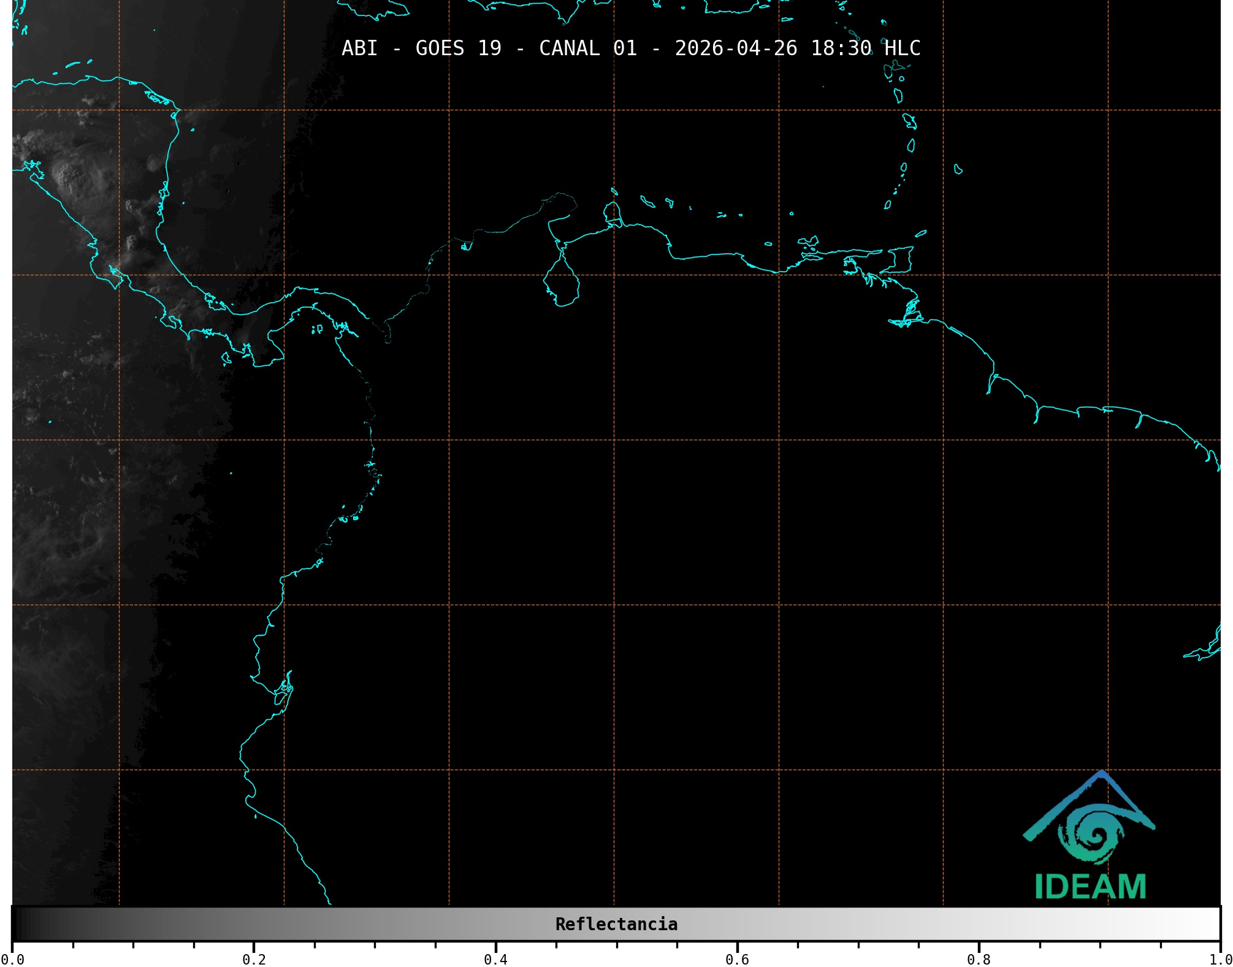Click the IDEAM spiral hurricane logo
This screenshot has width=1233, height=967.
coord(1092,833)
